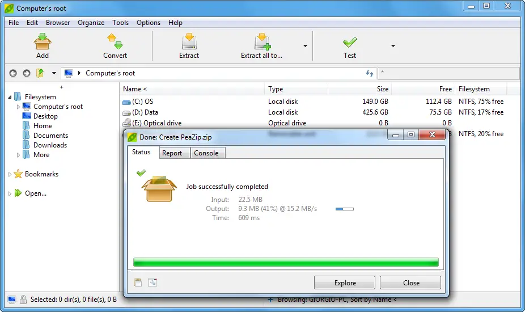Image resolution: width=525 pixels, height=312 pixels.
Task: Click the NTFS, 75% free cell
Action: pyautogui.click(x=481, y=102)
